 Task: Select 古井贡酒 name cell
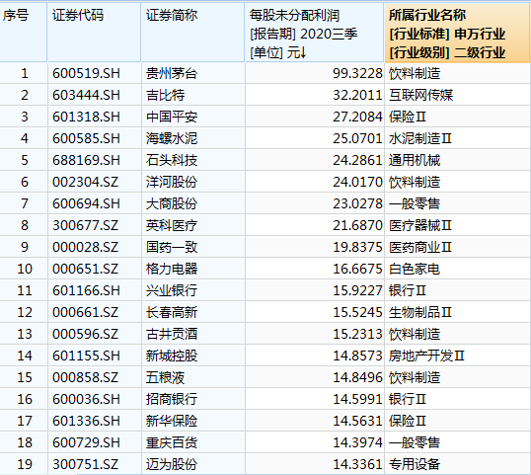coord(193,334)
